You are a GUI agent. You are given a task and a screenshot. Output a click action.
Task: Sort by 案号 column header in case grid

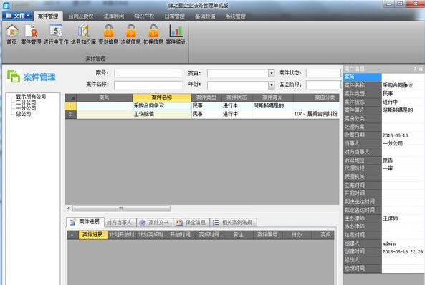(105, 97)
